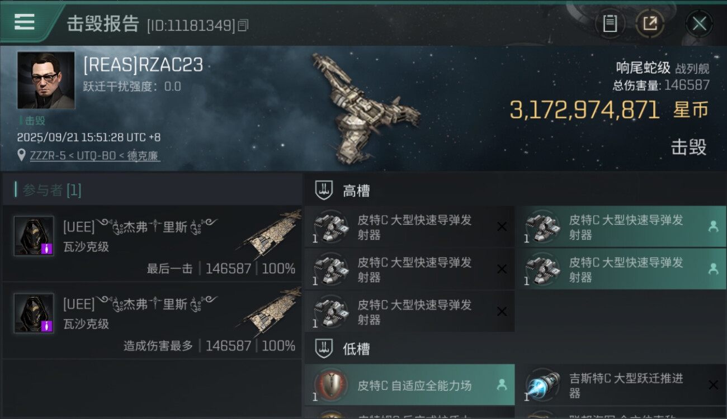Select the top-damage attacker portrait
The width and height of the screenshot is (727, 419).
point(34,313)
